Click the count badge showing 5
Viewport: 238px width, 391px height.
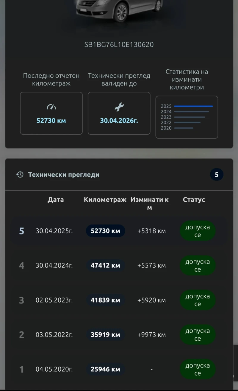click(x=217, y=175)
